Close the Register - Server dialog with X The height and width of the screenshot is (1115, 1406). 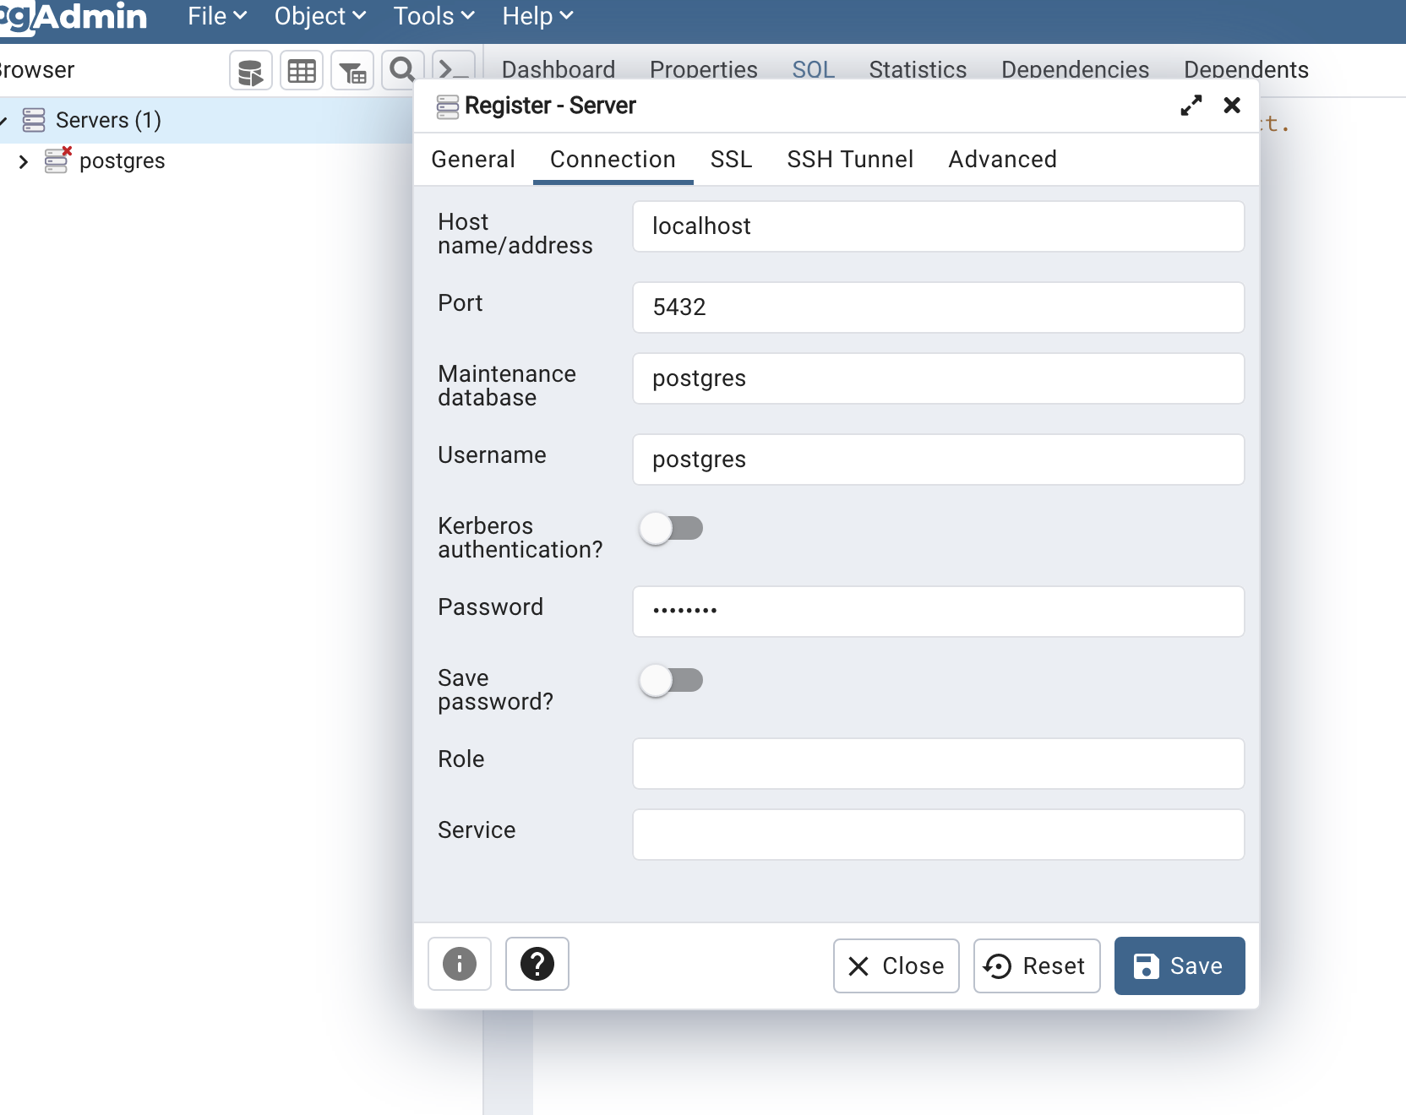[x=1232, y=106]
